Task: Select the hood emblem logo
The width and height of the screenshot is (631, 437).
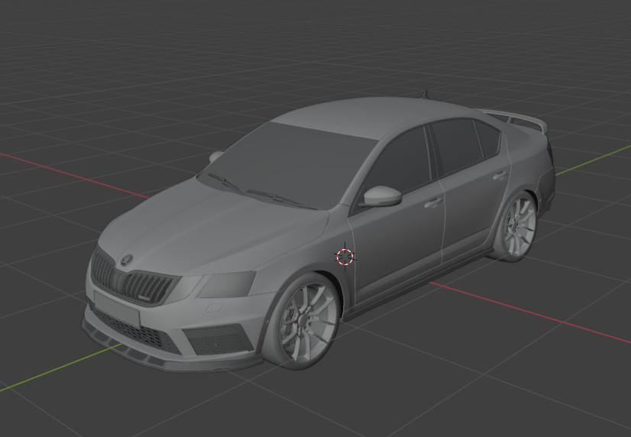Action: (x=127, y=260)
